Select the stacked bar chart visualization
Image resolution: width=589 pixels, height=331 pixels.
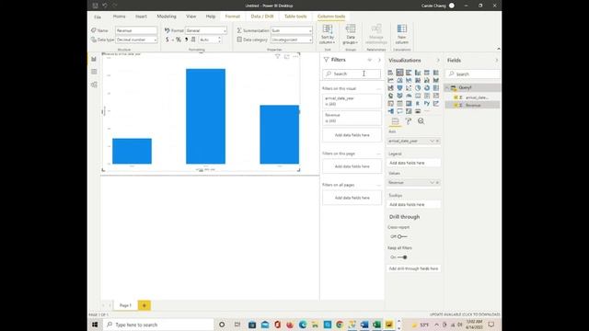click(390, 73)
